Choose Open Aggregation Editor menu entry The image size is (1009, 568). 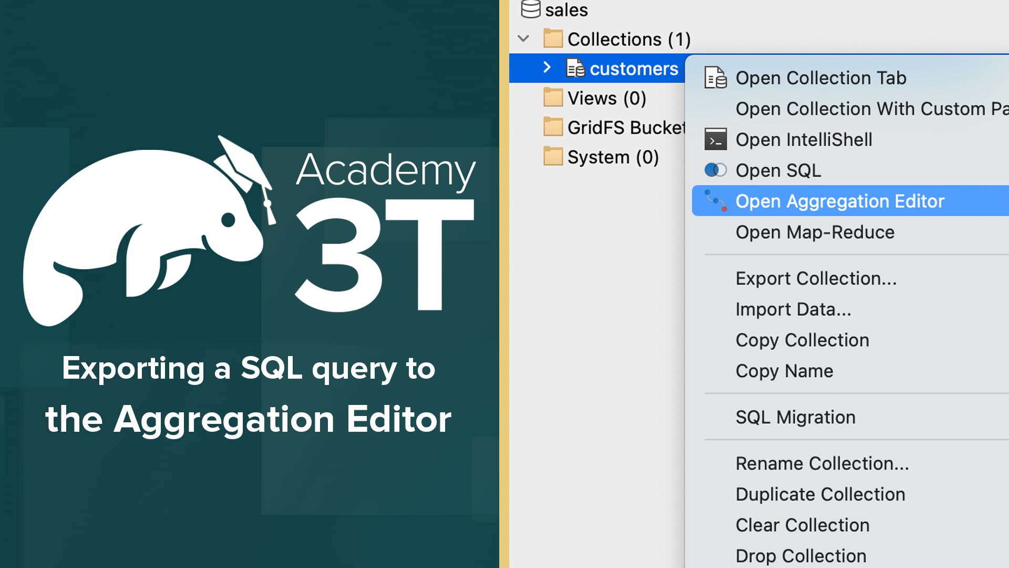850,201
